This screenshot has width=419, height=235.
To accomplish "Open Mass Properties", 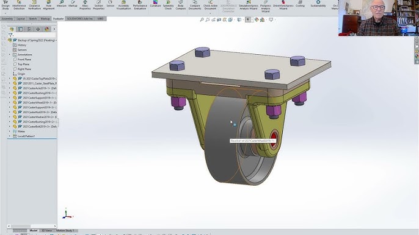I will pyautogui.click(x=85, y=5).
